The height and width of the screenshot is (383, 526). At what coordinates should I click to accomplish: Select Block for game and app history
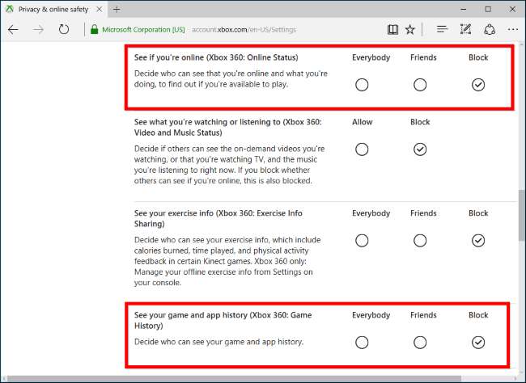(x=478, y=342)
